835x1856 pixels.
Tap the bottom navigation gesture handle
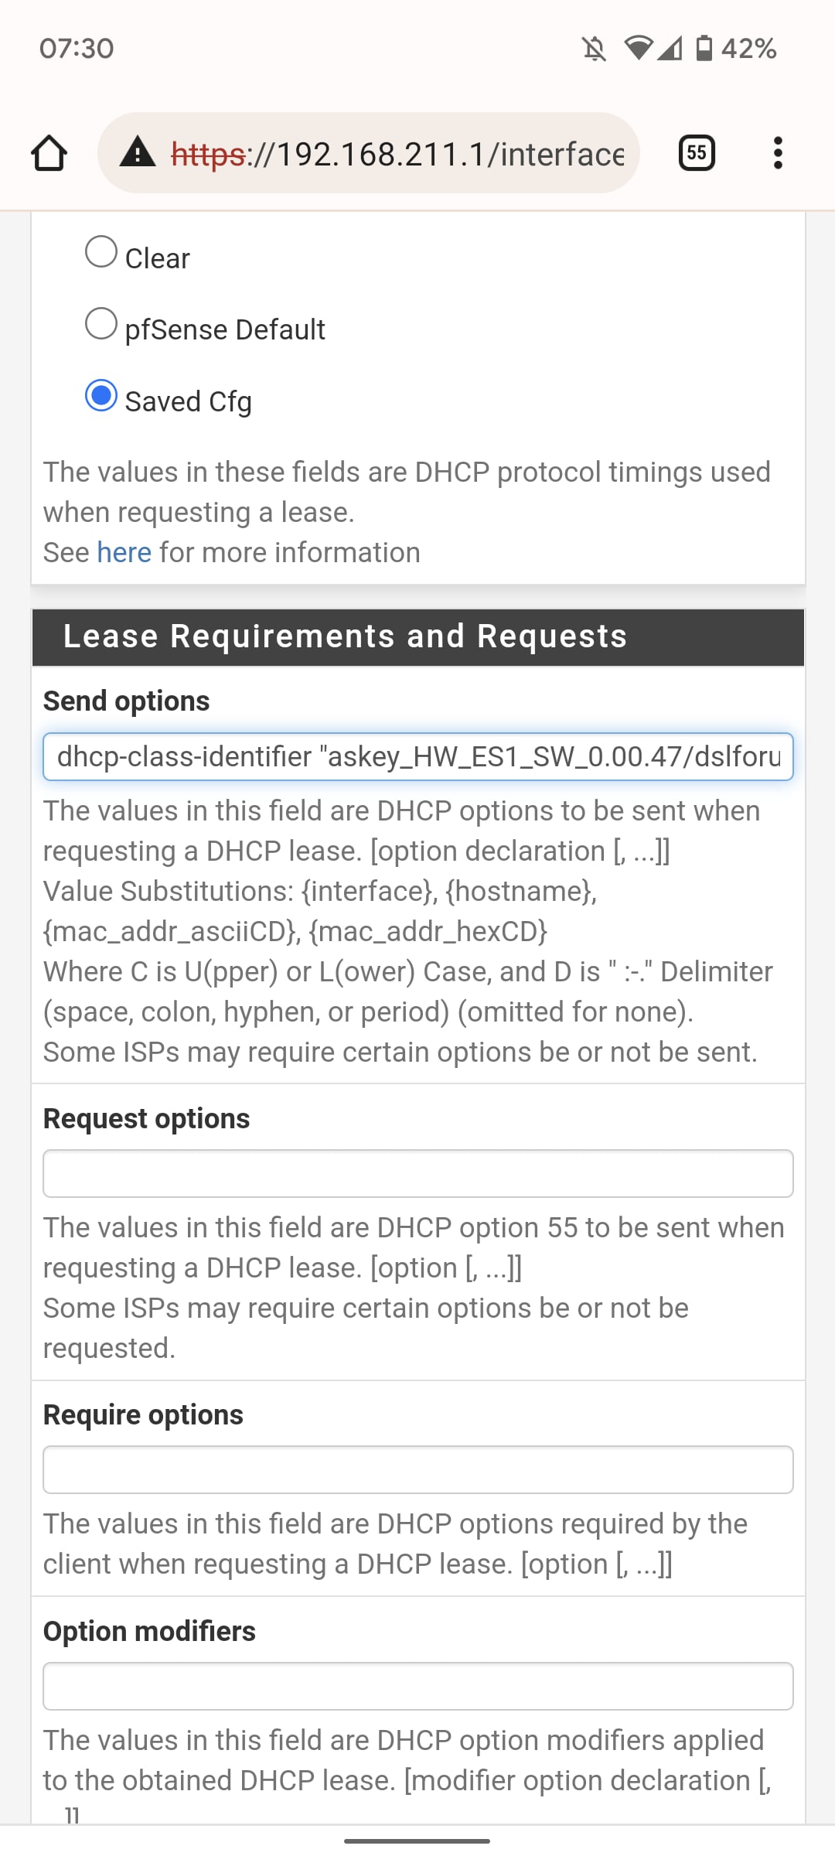pyautogui.click(x=417, y=1841)
